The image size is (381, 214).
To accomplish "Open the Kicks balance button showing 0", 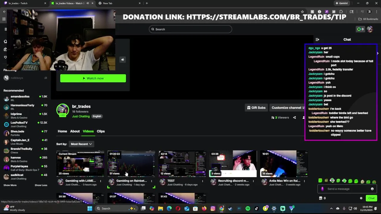I will coord(360,29).
